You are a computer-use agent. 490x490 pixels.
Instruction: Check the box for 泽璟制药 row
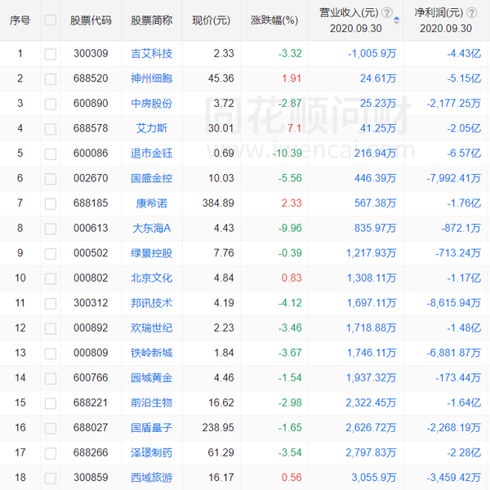tap(51, 453)
